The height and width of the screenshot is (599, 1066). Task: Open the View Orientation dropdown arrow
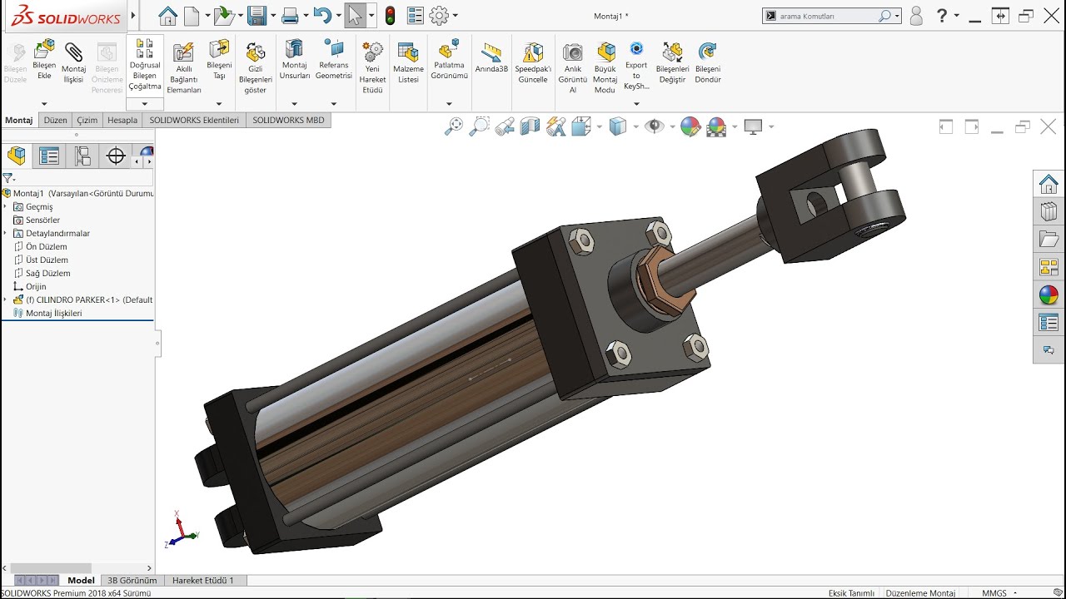pos(599,126)
